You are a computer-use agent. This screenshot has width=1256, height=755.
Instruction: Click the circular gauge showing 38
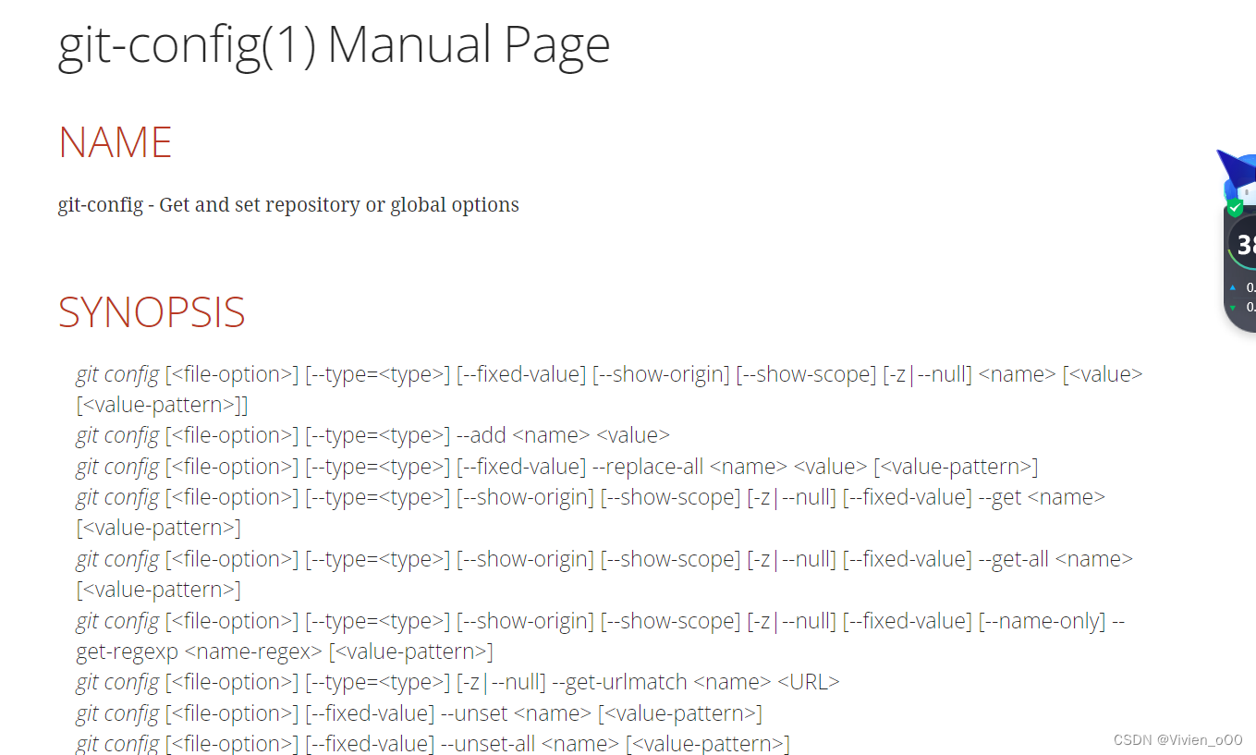[1243, 245]
